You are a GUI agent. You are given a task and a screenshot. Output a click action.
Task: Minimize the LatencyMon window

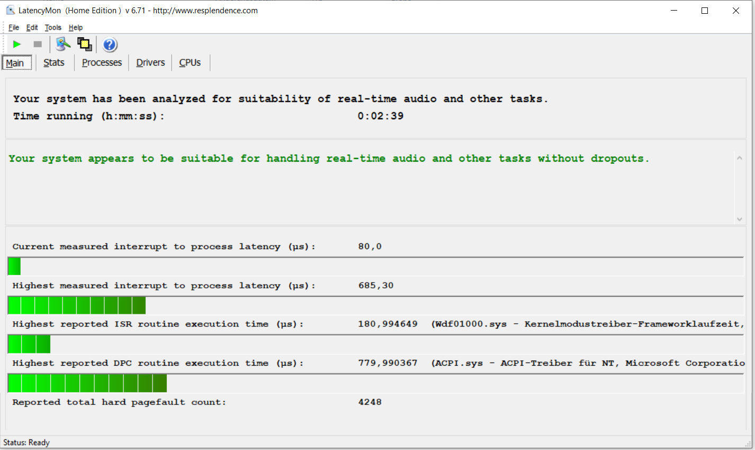(674, 11)
